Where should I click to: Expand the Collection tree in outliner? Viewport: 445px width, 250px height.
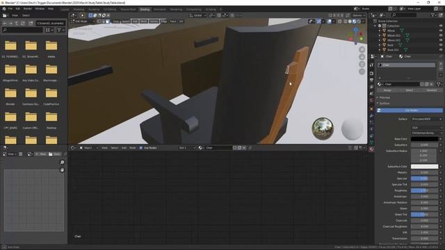(x=375, y=26)
